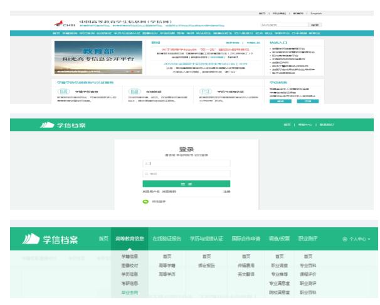Click the username input field
380x305 pixels.
pos(186,163)
